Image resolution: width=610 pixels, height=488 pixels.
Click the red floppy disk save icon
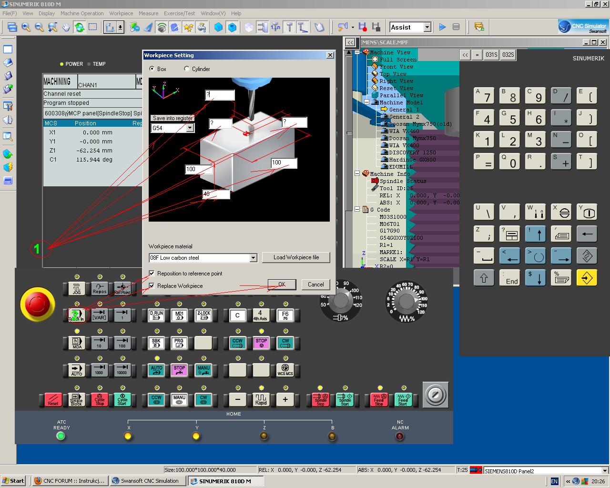(363, 27)
